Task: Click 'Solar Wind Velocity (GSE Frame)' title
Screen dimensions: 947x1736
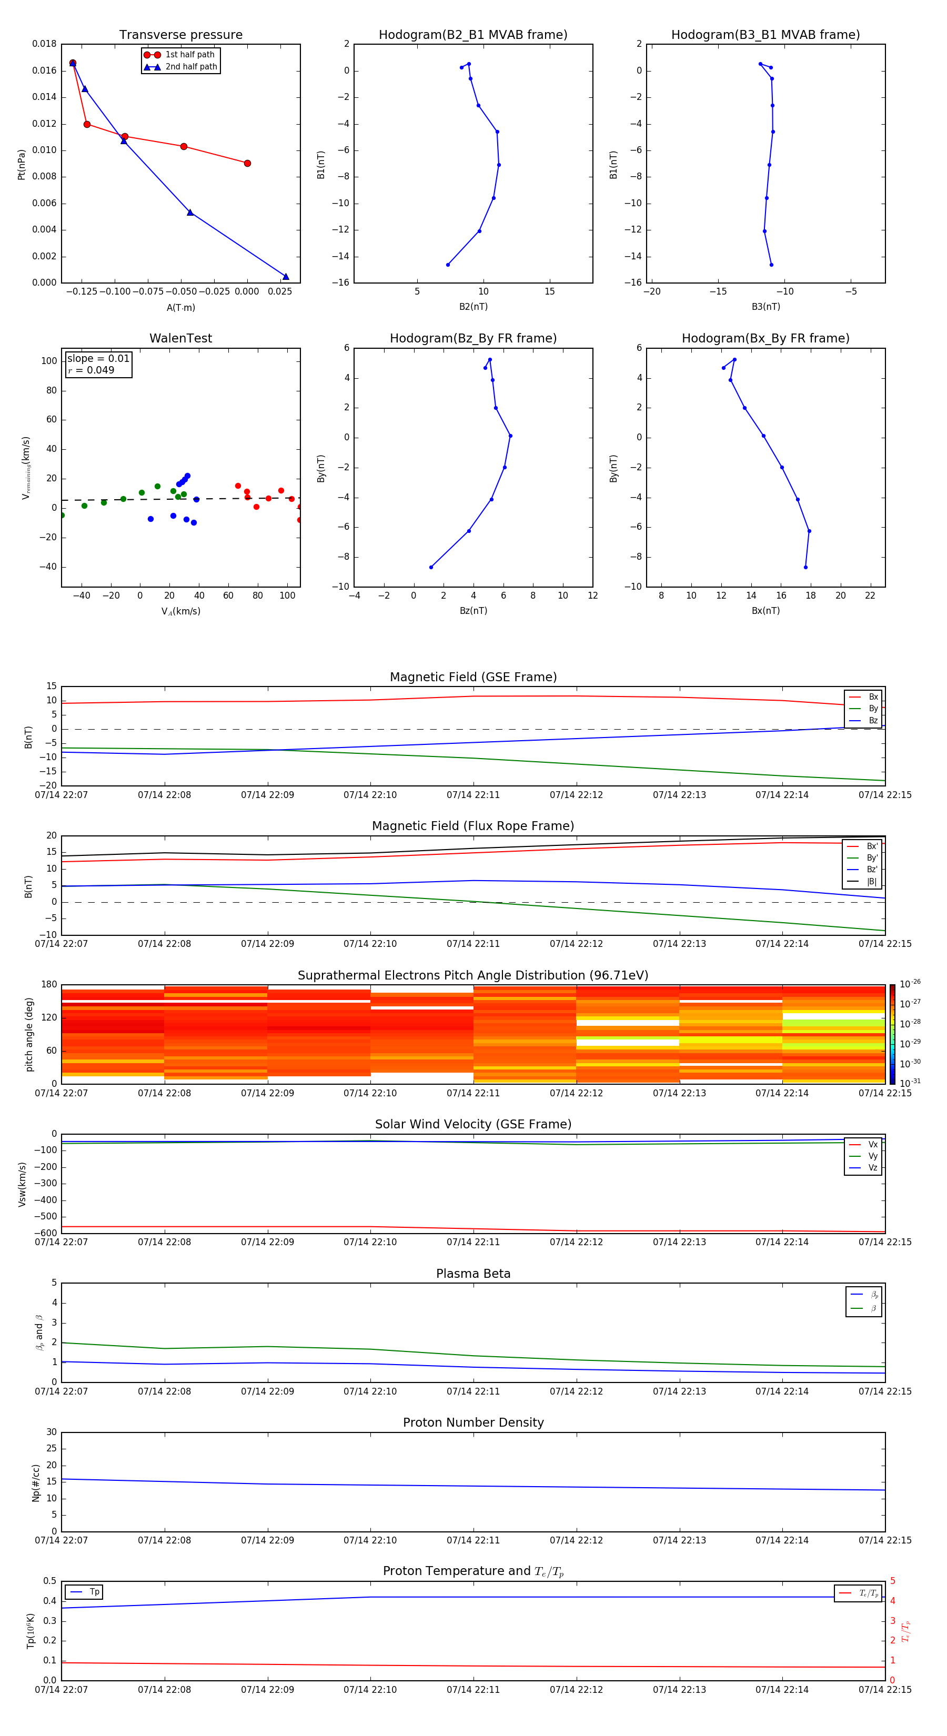Action: (x=473, y=1125)
